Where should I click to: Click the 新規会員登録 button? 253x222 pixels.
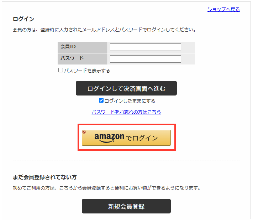[126, 206]
